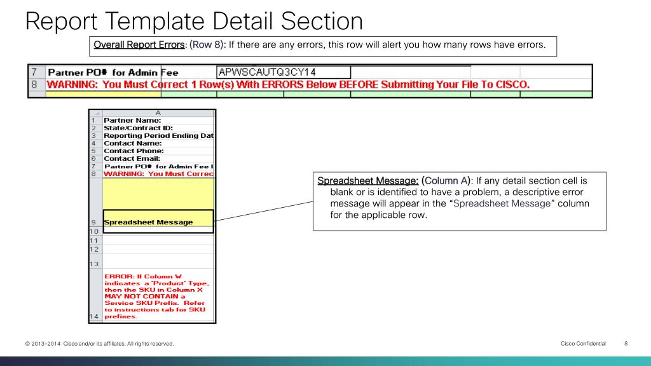The image size is (651, 366).
Task: Select empty cell in row 13
Action: click(158, 261)
